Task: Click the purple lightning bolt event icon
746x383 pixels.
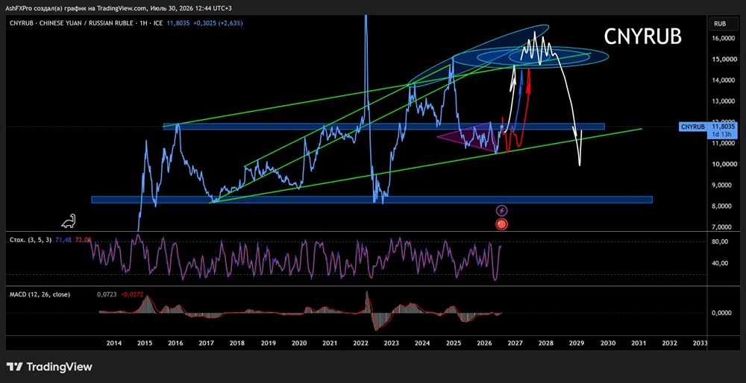Action: pos(502,211)
